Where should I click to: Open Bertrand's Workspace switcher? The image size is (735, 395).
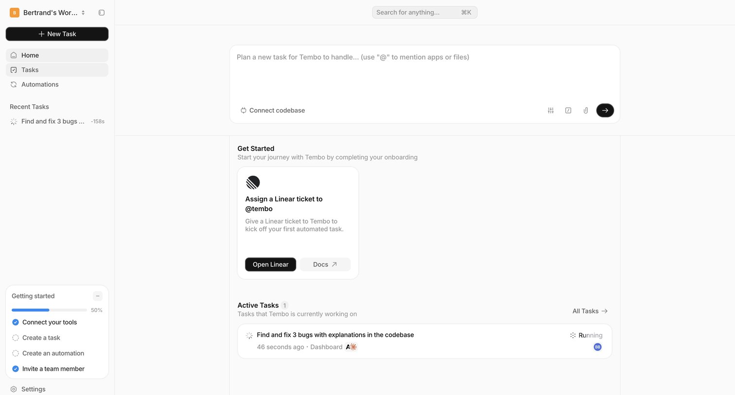[x=48, y=13]
